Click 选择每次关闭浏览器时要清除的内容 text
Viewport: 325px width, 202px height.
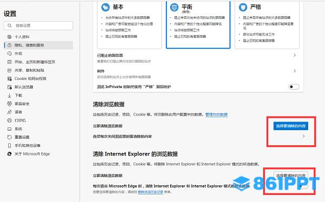122,137
